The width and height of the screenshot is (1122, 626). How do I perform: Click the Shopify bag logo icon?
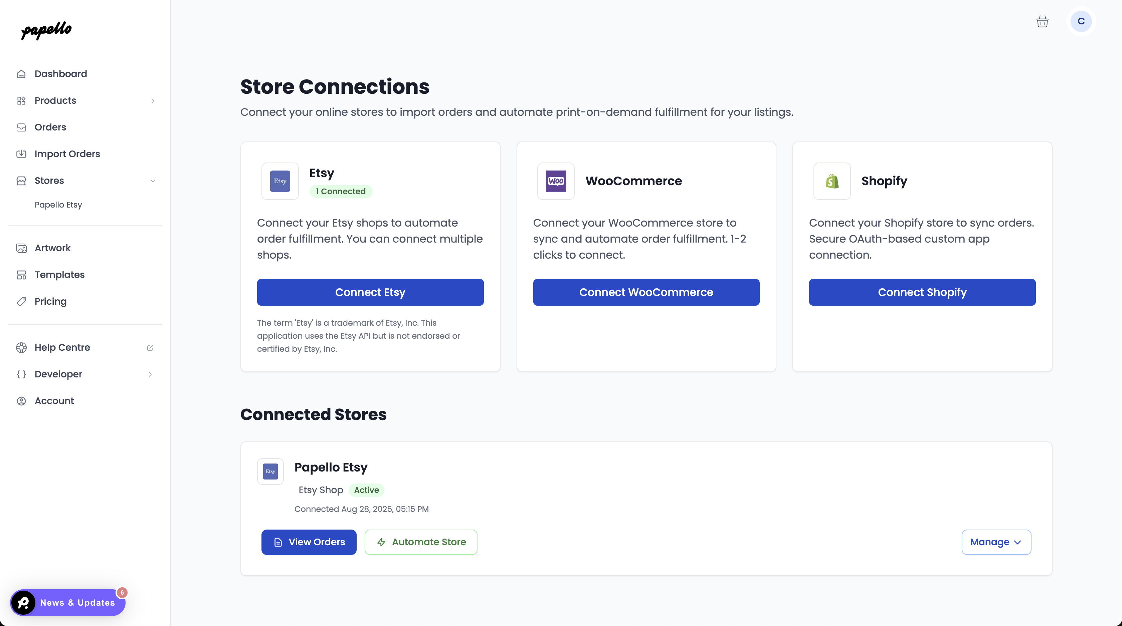[832, 181]
